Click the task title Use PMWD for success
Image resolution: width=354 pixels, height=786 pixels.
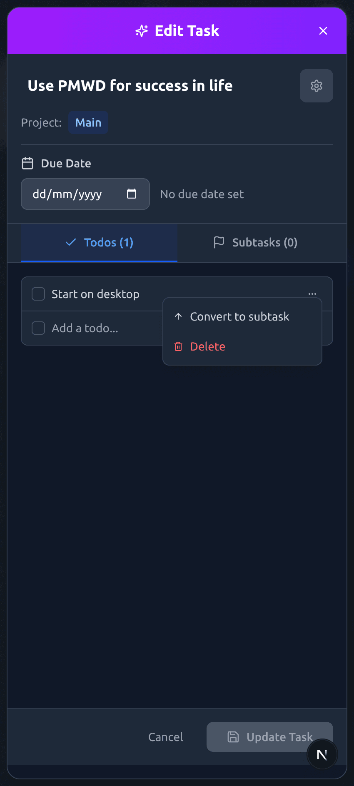tap(130, 86)
